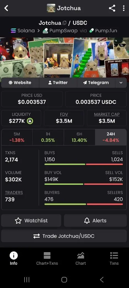Image resolution: width=129 pixels, height=288 pixels.
Task: Open Alerts bell button
Action: point(95,220)
